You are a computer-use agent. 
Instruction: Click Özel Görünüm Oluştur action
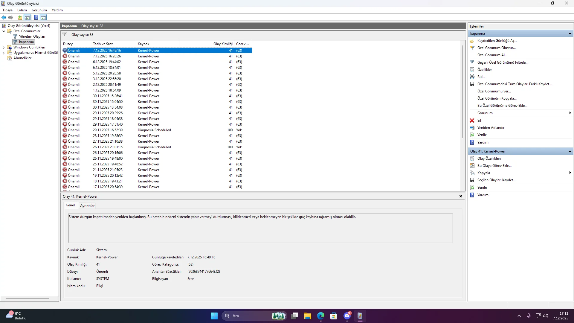pyautogui.click(x=496, y=48)
